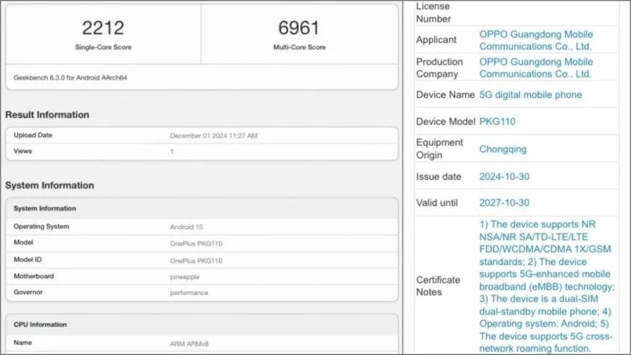Viewport: 631px width, 355px height.
Task: Click the Issue date label
Action: point(439,177)
